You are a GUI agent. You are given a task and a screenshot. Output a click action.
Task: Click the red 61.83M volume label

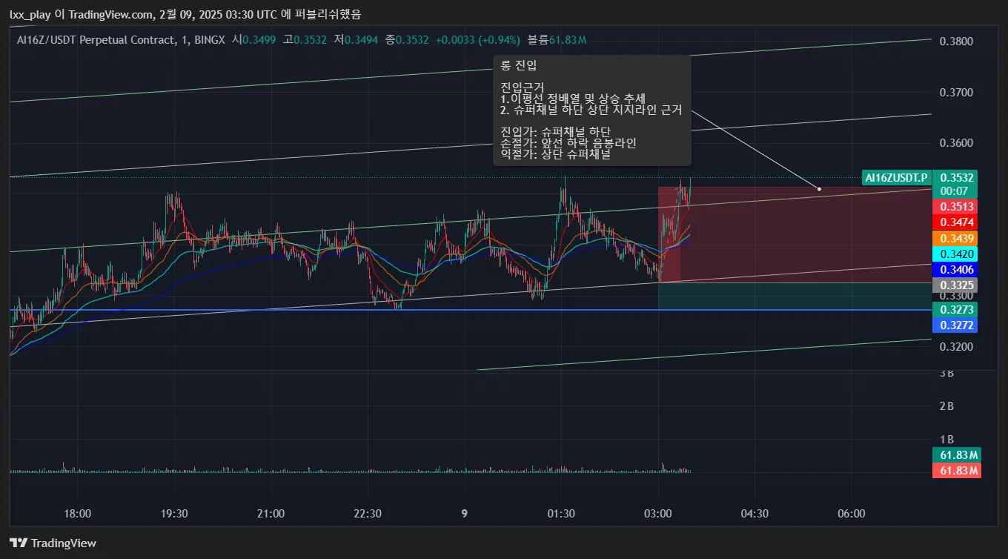click(956, 471)
